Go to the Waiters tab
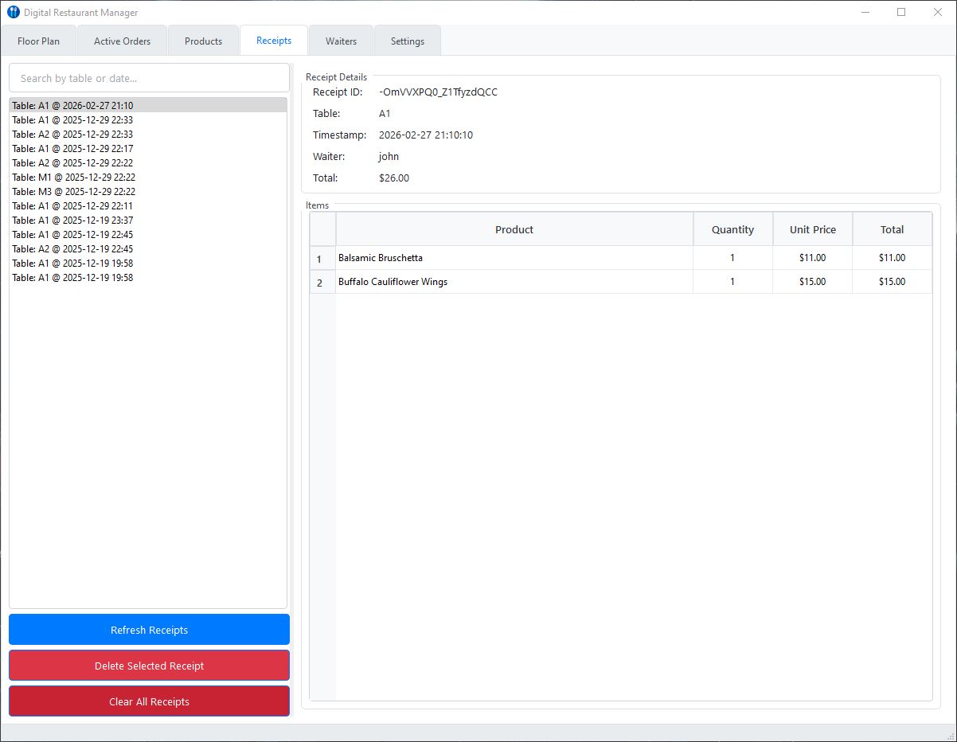This screenshot has width=957, height=742. [x=341, y=41]
